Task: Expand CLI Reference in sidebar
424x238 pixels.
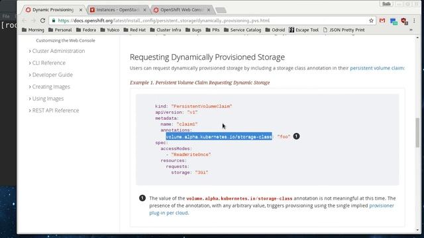Action: pos(47,63)
